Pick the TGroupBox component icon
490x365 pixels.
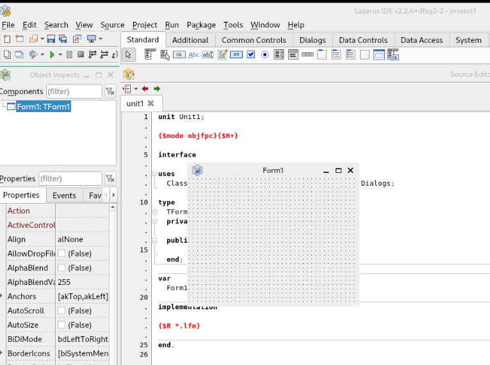point(322,54)
